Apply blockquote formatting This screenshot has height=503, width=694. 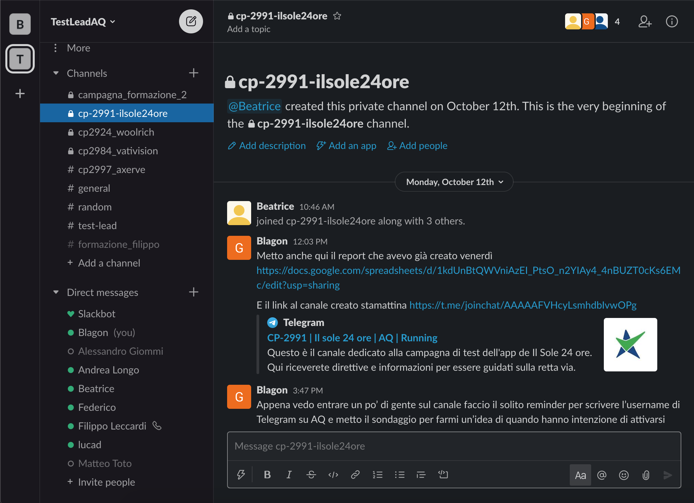coord(421,475)
